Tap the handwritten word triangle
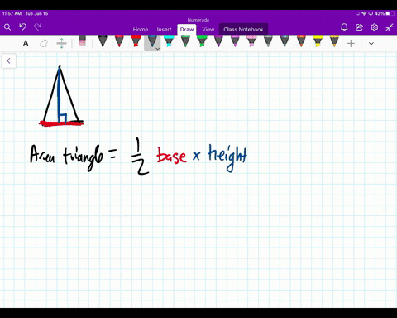The image size is (397, 318). point(84,158)
